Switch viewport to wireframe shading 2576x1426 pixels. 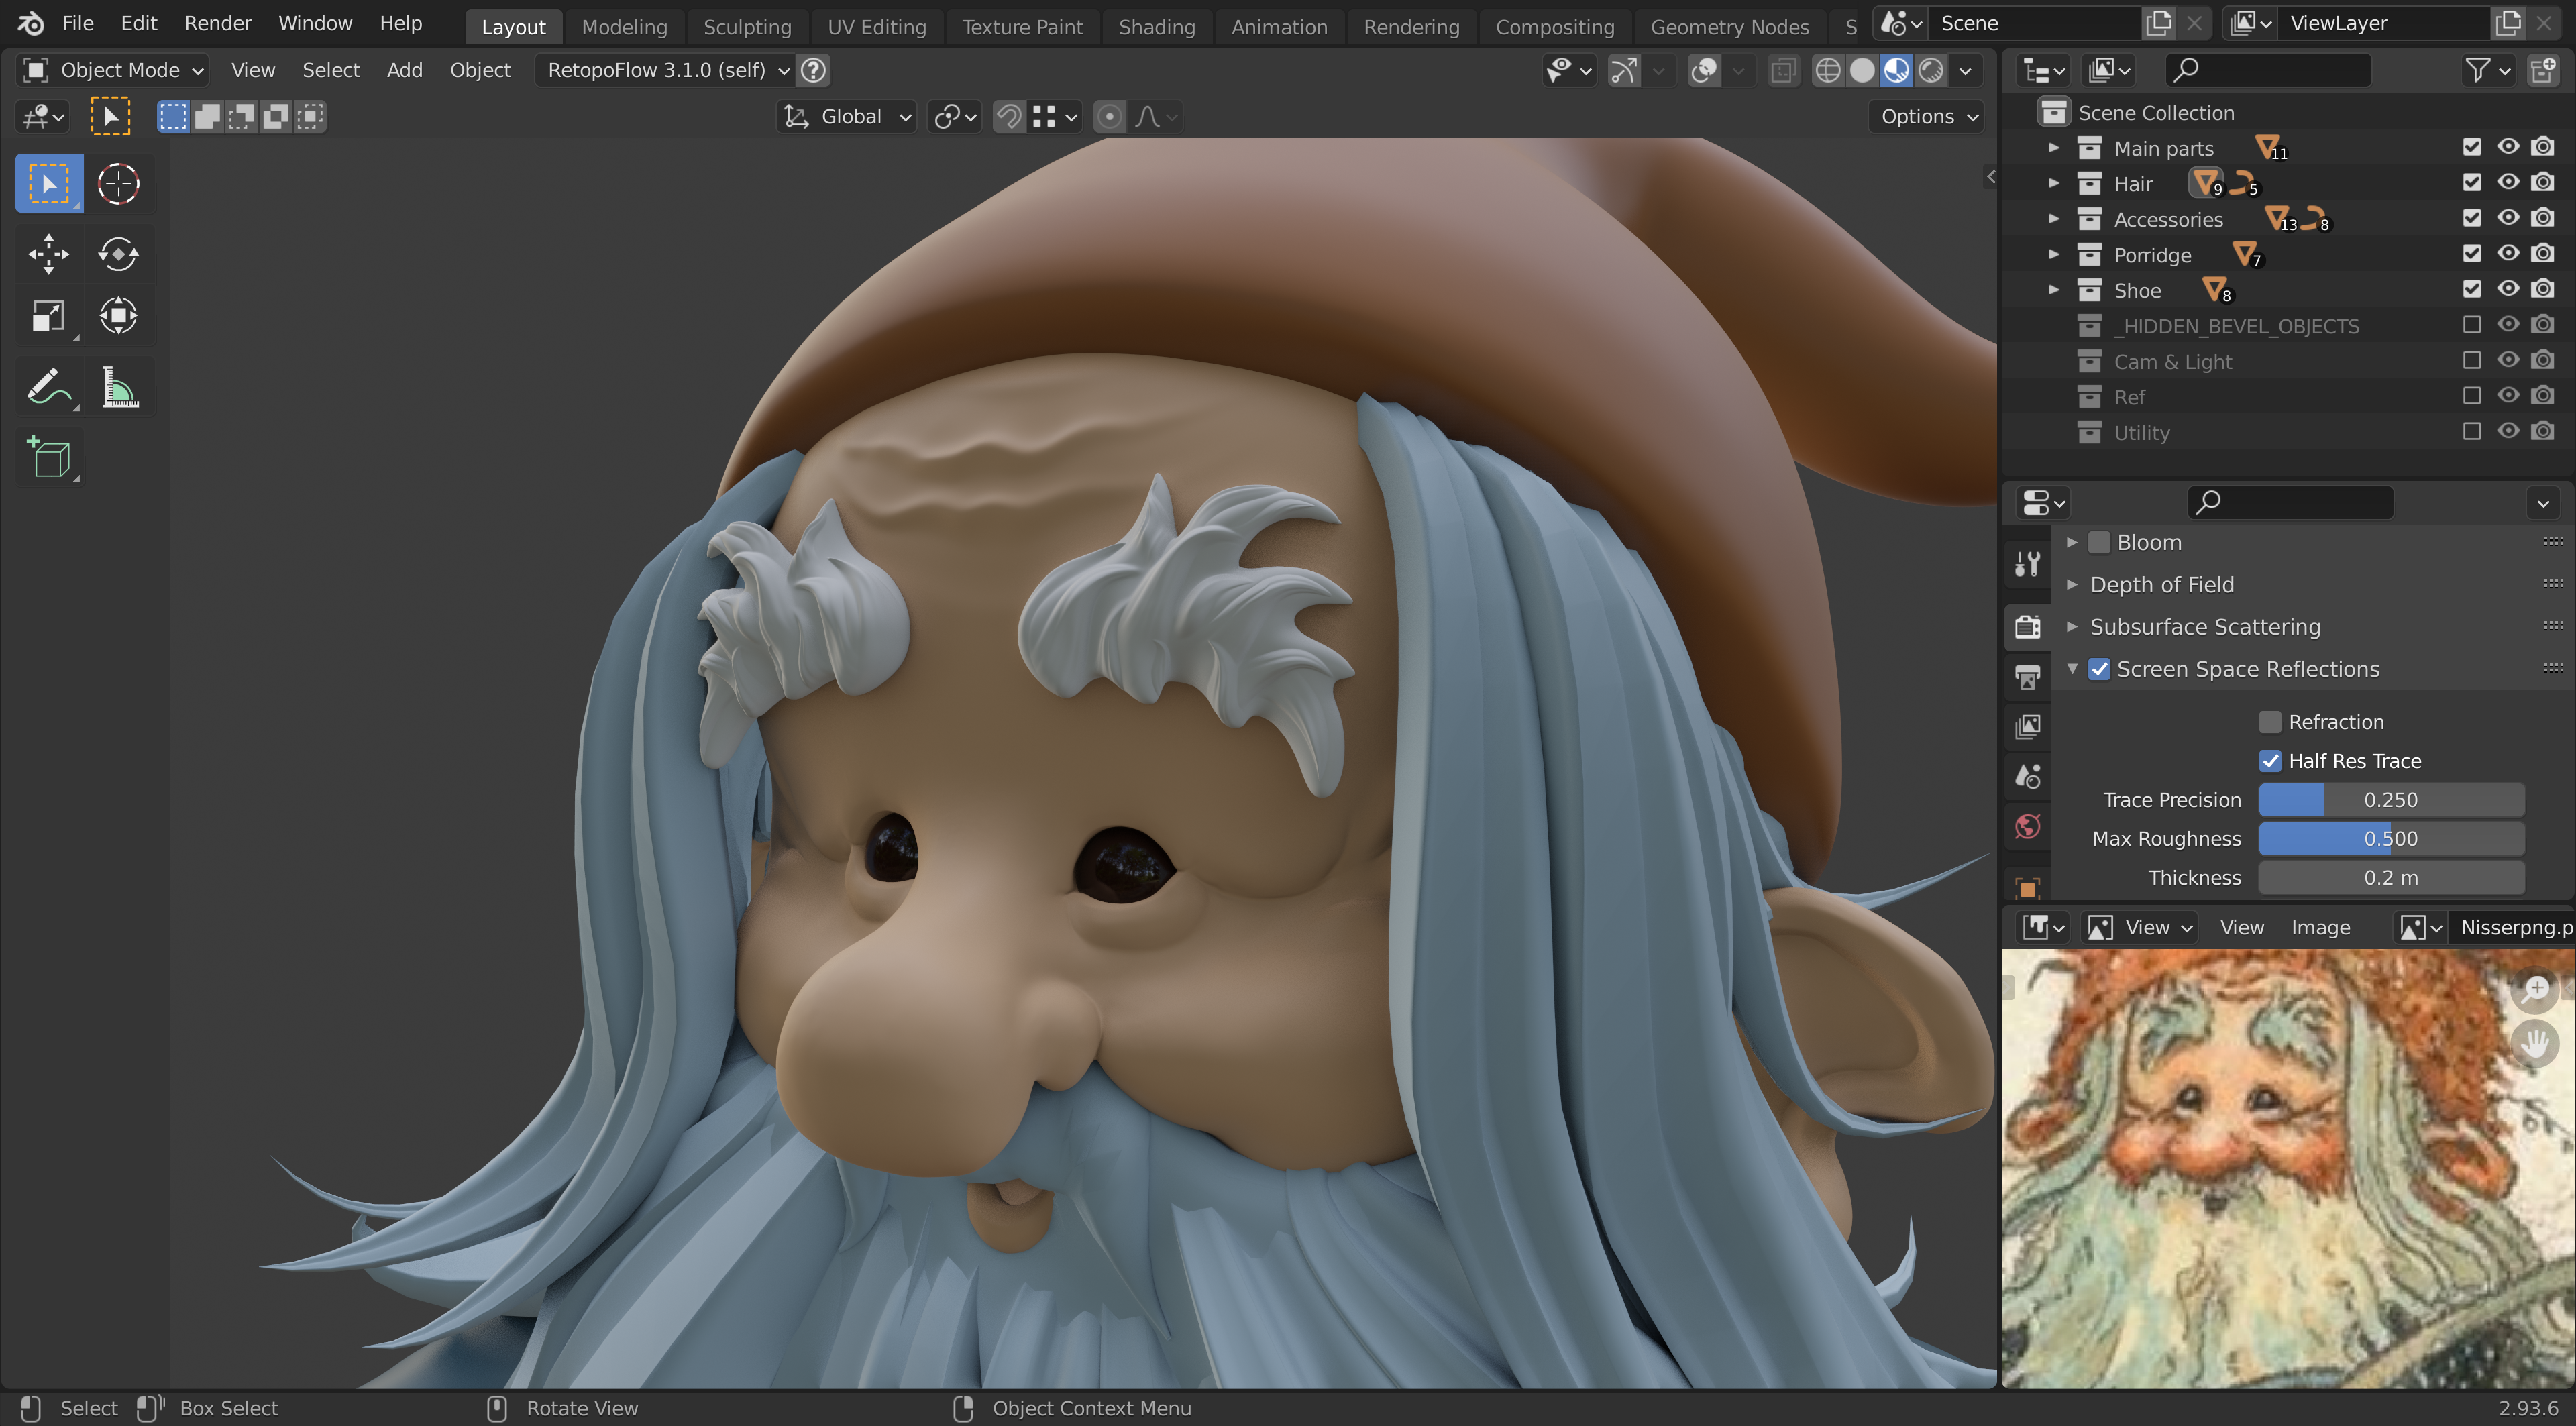pos(1827,70)
